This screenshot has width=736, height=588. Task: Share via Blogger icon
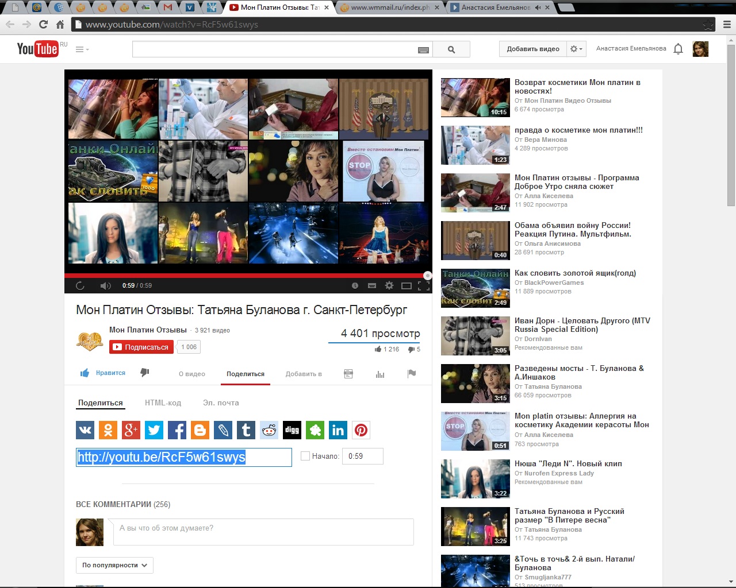200,430
